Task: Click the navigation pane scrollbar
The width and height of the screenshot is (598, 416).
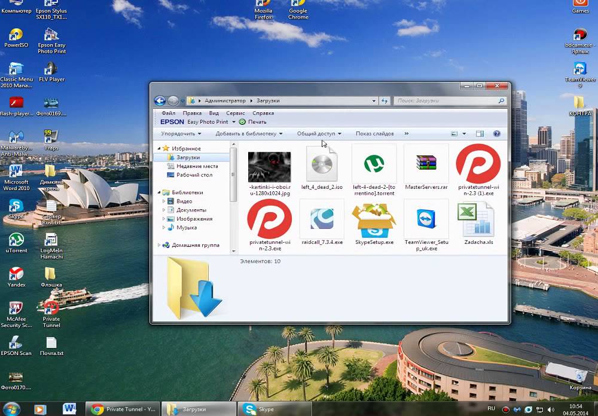Action: tap(233, 175)
